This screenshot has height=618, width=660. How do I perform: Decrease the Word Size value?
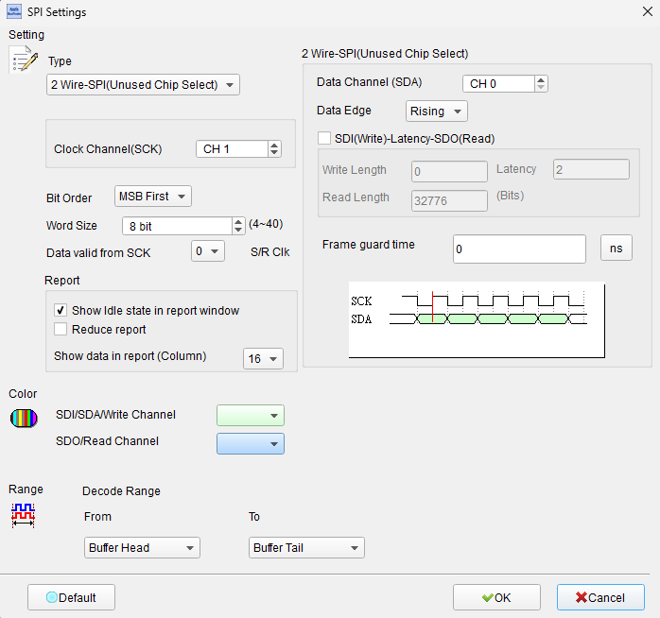[x=238, y=231]
